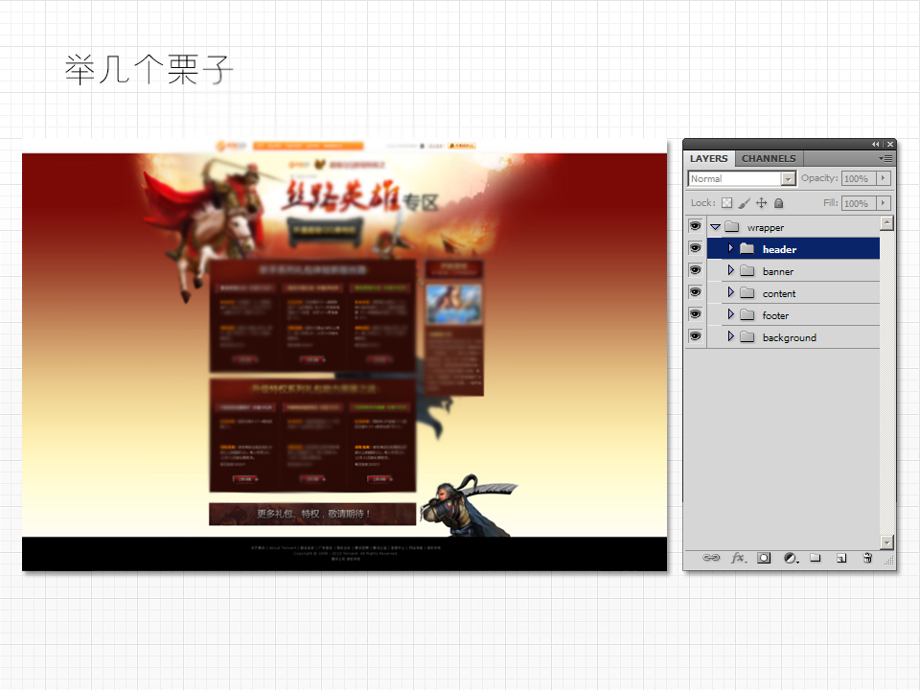Add a layer mask
This screenshot has width=920, height=690.
[x=764, y=558]
